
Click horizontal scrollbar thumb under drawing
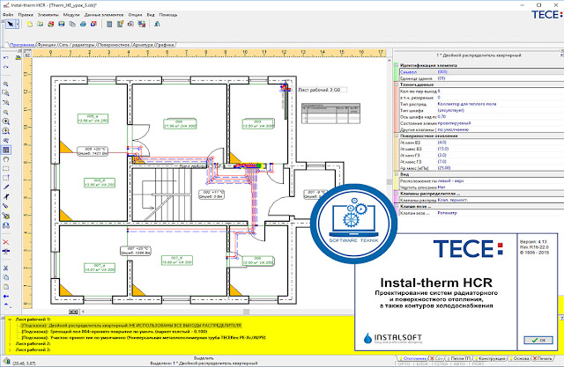click(x=247, y=312)
